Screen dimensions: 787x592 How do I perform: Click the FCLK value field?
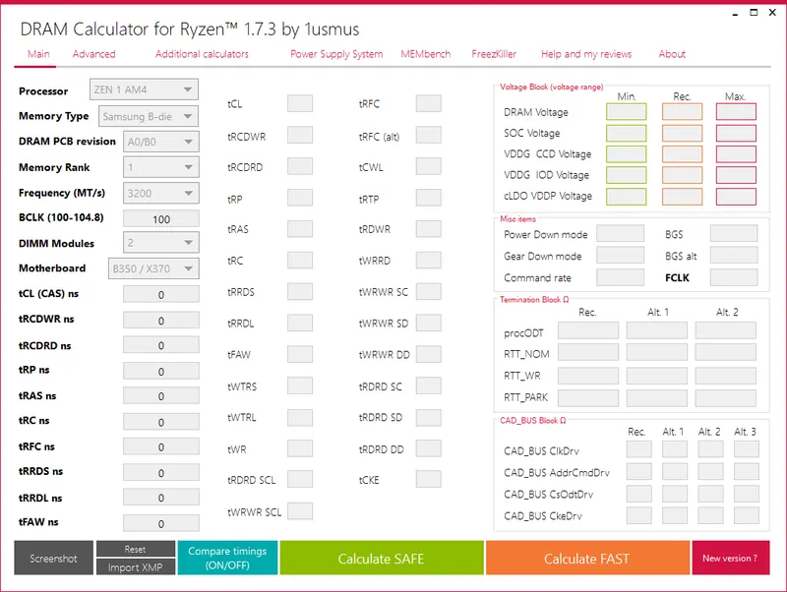point(734,277)
